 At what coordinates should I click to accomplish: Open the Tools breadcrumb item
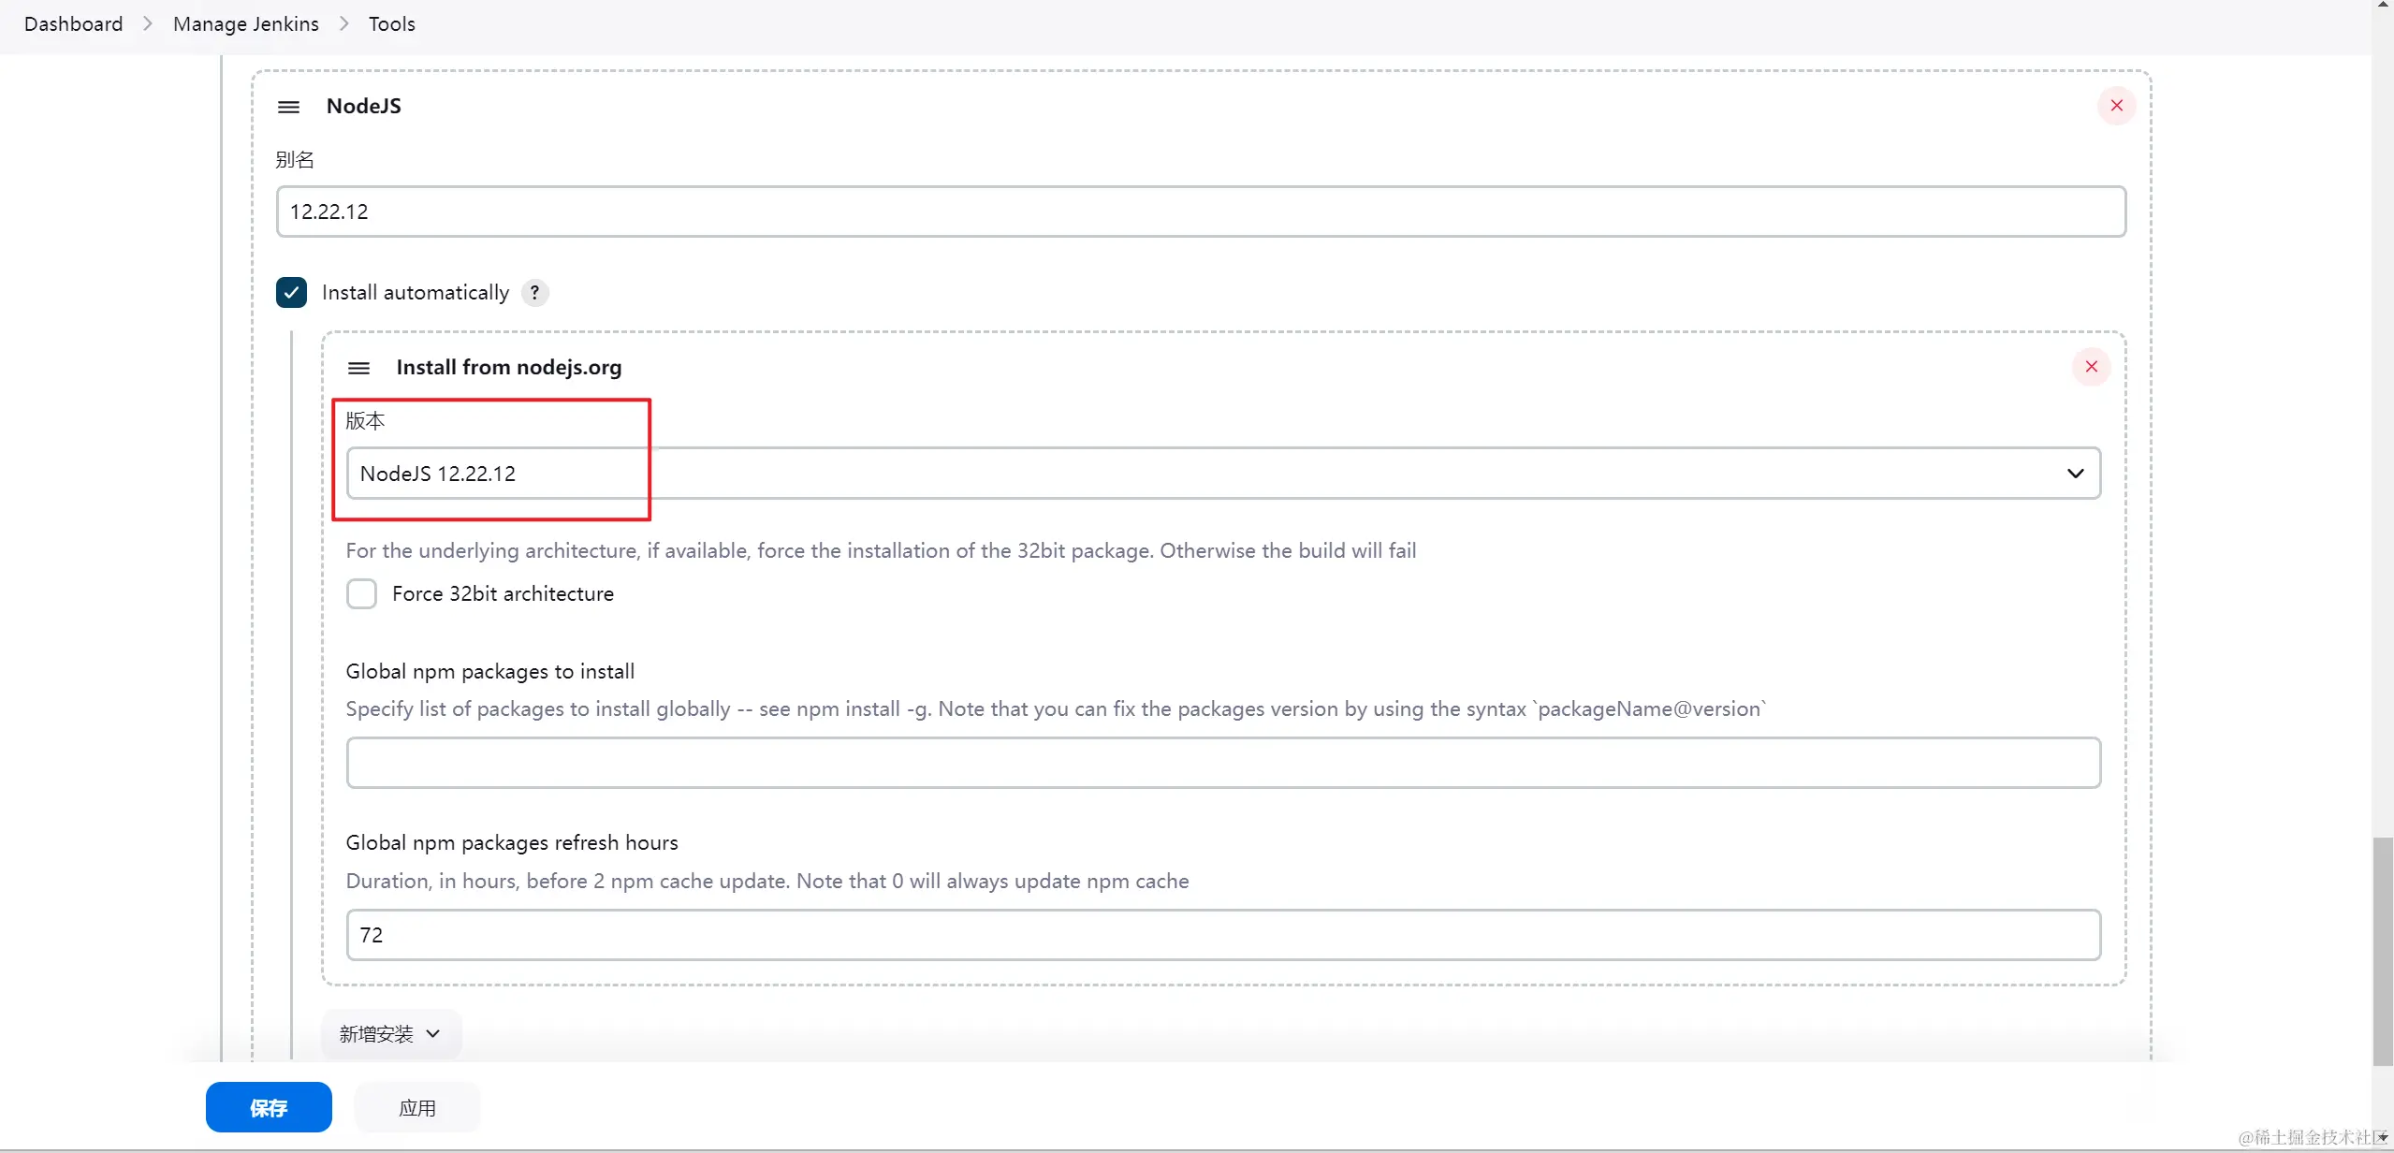pyautogui.click(x=391, y=24)
